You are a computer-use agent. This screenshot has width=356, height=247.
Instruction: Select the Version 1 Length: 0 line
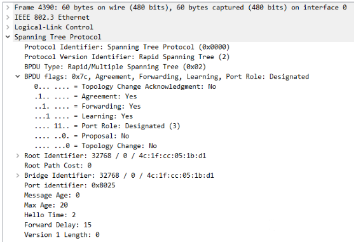tap(62, 234)
